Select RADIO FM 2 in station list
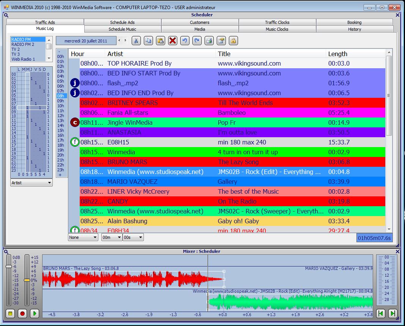The image size is (405, 326). pyautogui.click(x=23, y=44)
